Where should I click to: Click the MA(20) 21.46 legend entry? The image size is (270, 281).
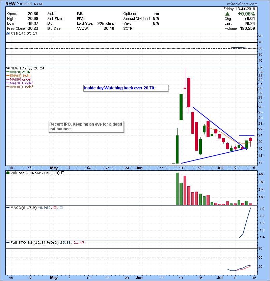click(18, 72)
